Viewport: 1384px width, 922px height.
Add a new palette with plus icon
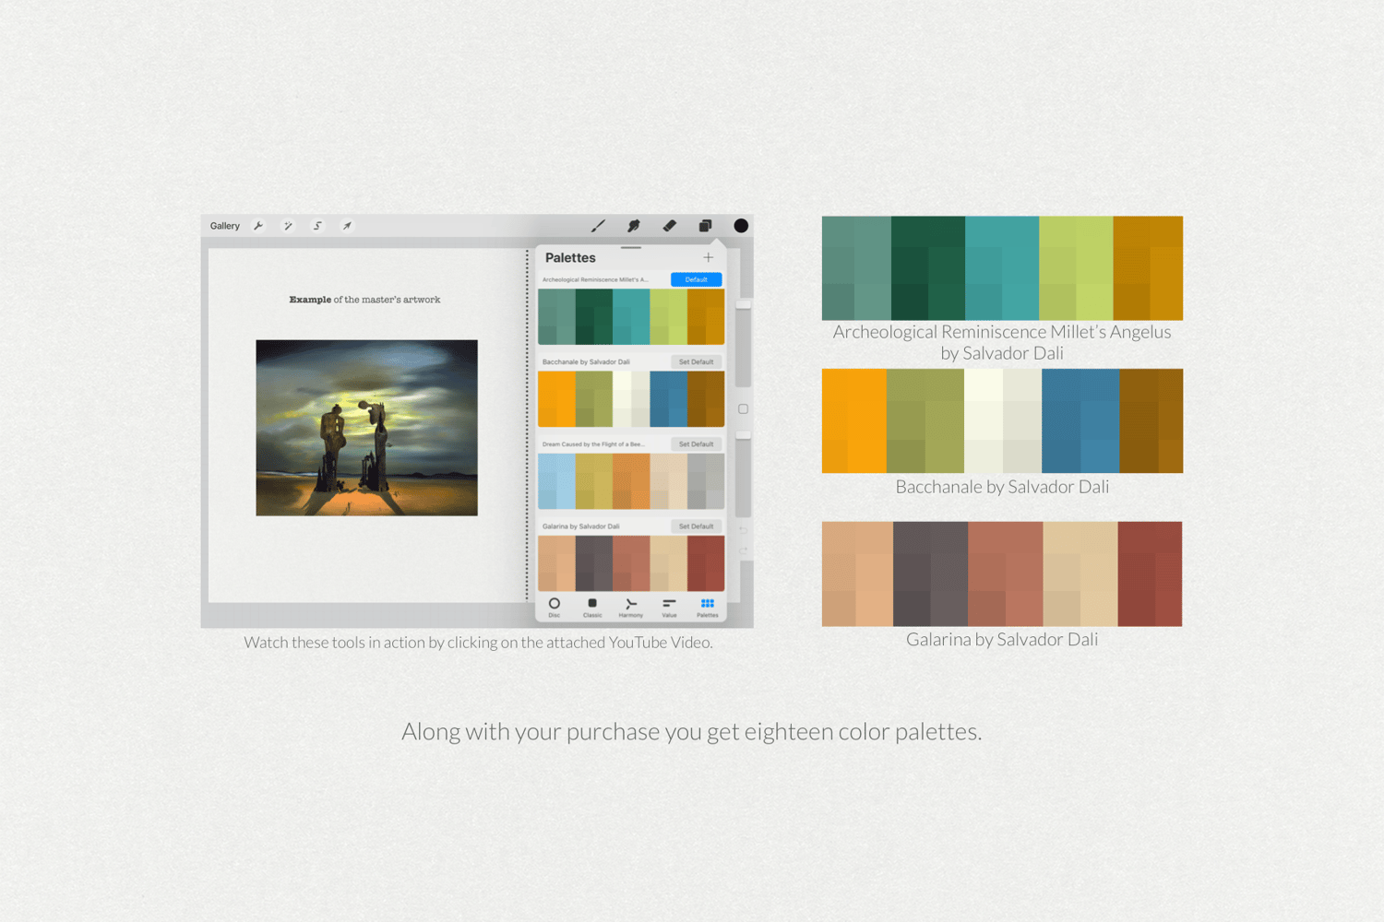tap(708, 258)
